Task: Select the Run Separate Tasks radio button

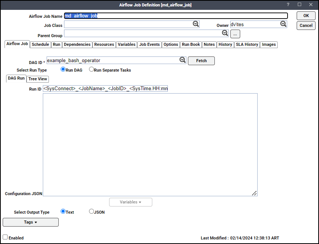Action: (91, 69)
